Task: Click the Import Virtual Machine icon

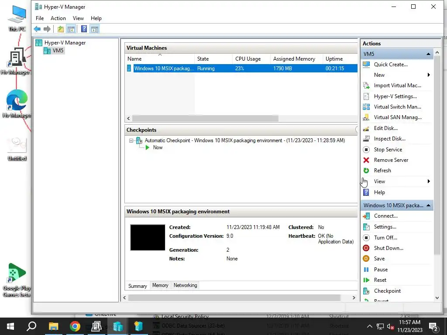Action: click(x=366, y=85)
